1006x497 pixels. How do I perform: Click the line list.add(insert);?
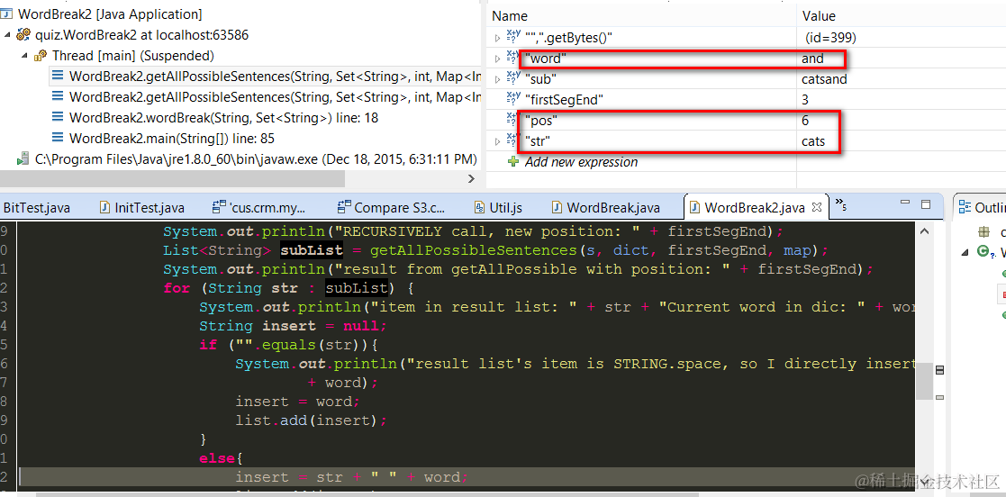tap(312, 420)
